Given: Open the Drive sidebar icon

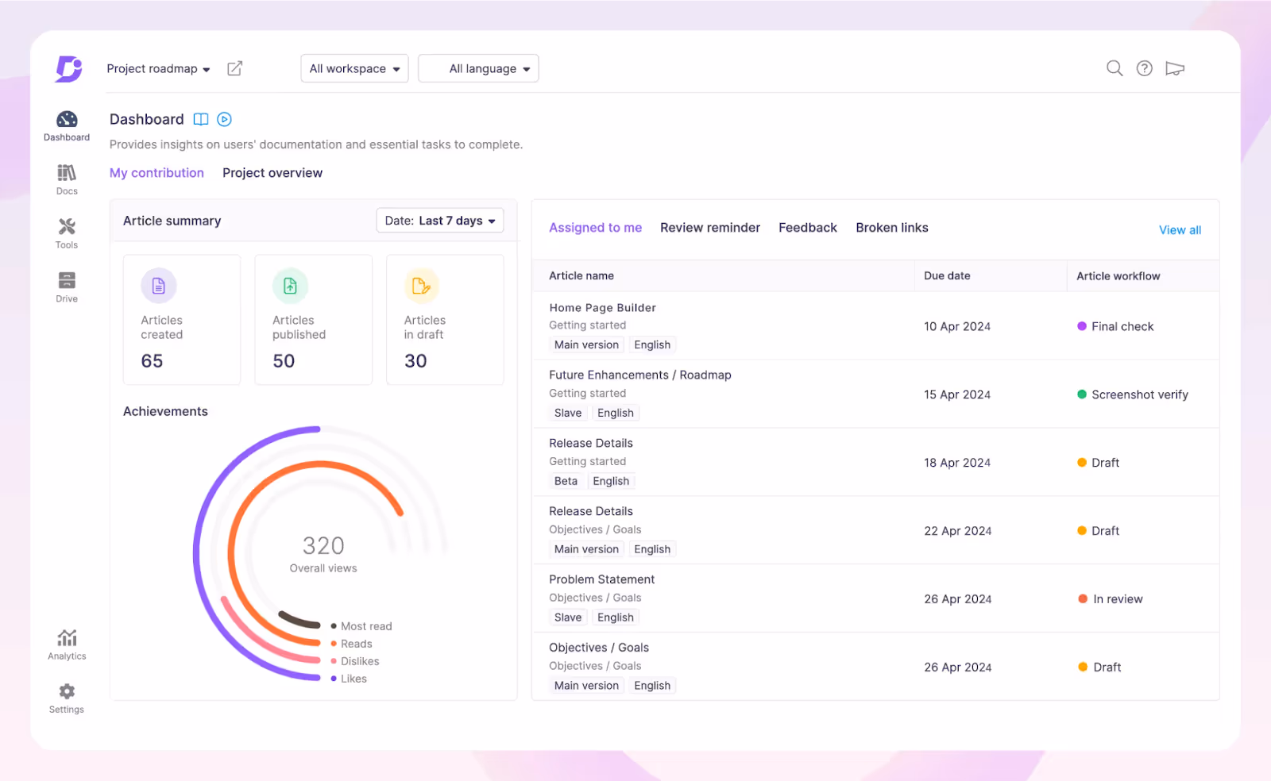Looking at the screenshot, I should click(x=67, y=287).
